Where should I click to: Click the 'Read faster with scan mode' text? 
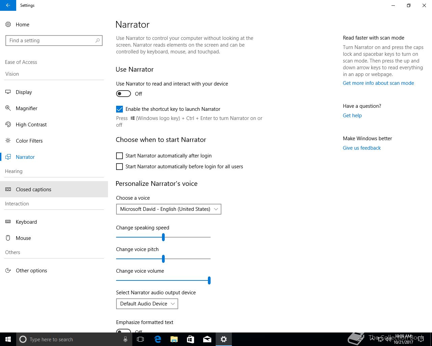pyautogui.click(x=374, y=38)
